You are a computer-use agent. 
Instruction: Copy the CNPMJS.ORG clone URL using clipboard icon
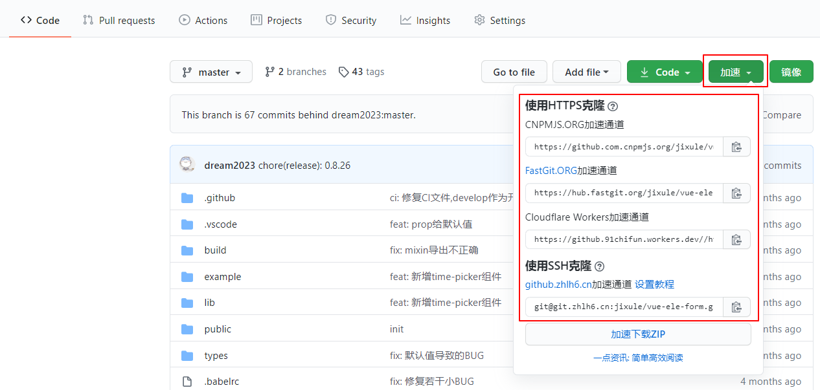click(736, 146)
